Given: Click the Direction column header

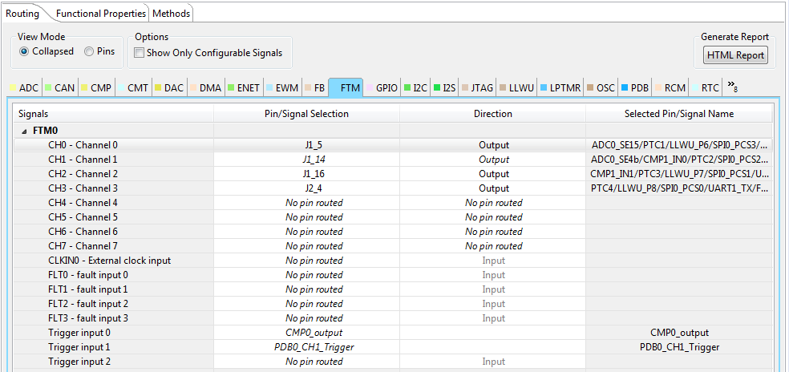Looking at the screenshot, I should pos(492,114).
